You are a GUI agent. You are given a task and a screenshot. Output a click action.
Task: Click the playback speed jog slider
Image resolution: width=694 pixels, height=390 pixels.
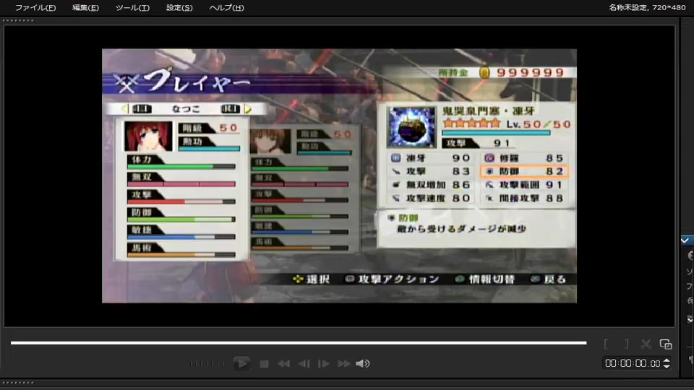click(207, 363)
